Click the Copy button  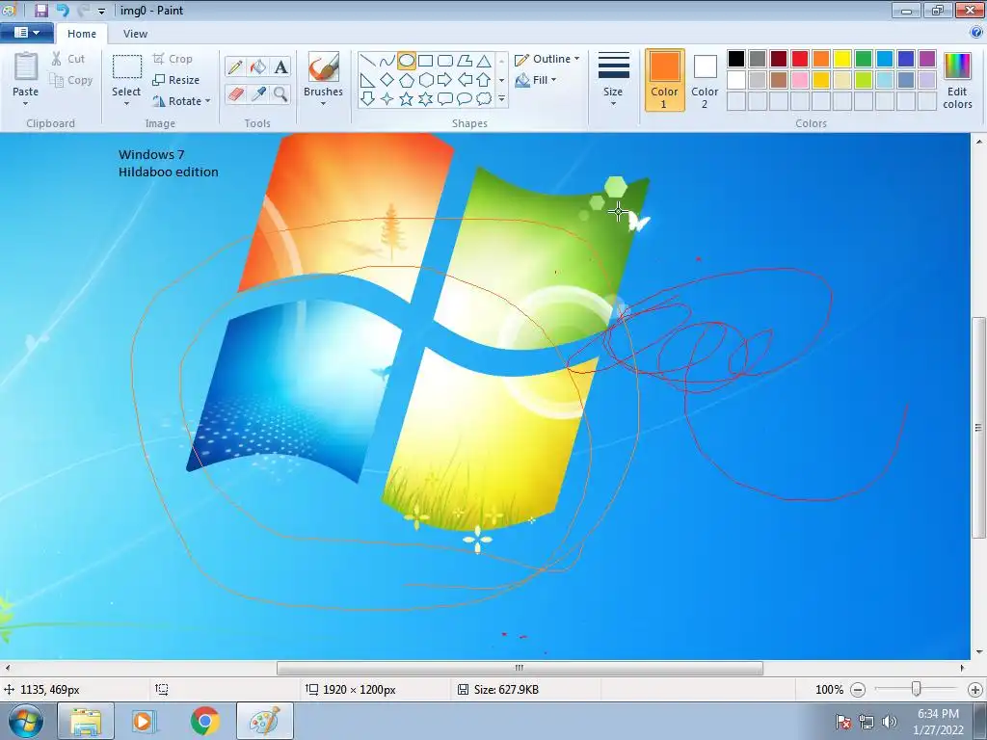pyautogui.click(x=71, y=80)
